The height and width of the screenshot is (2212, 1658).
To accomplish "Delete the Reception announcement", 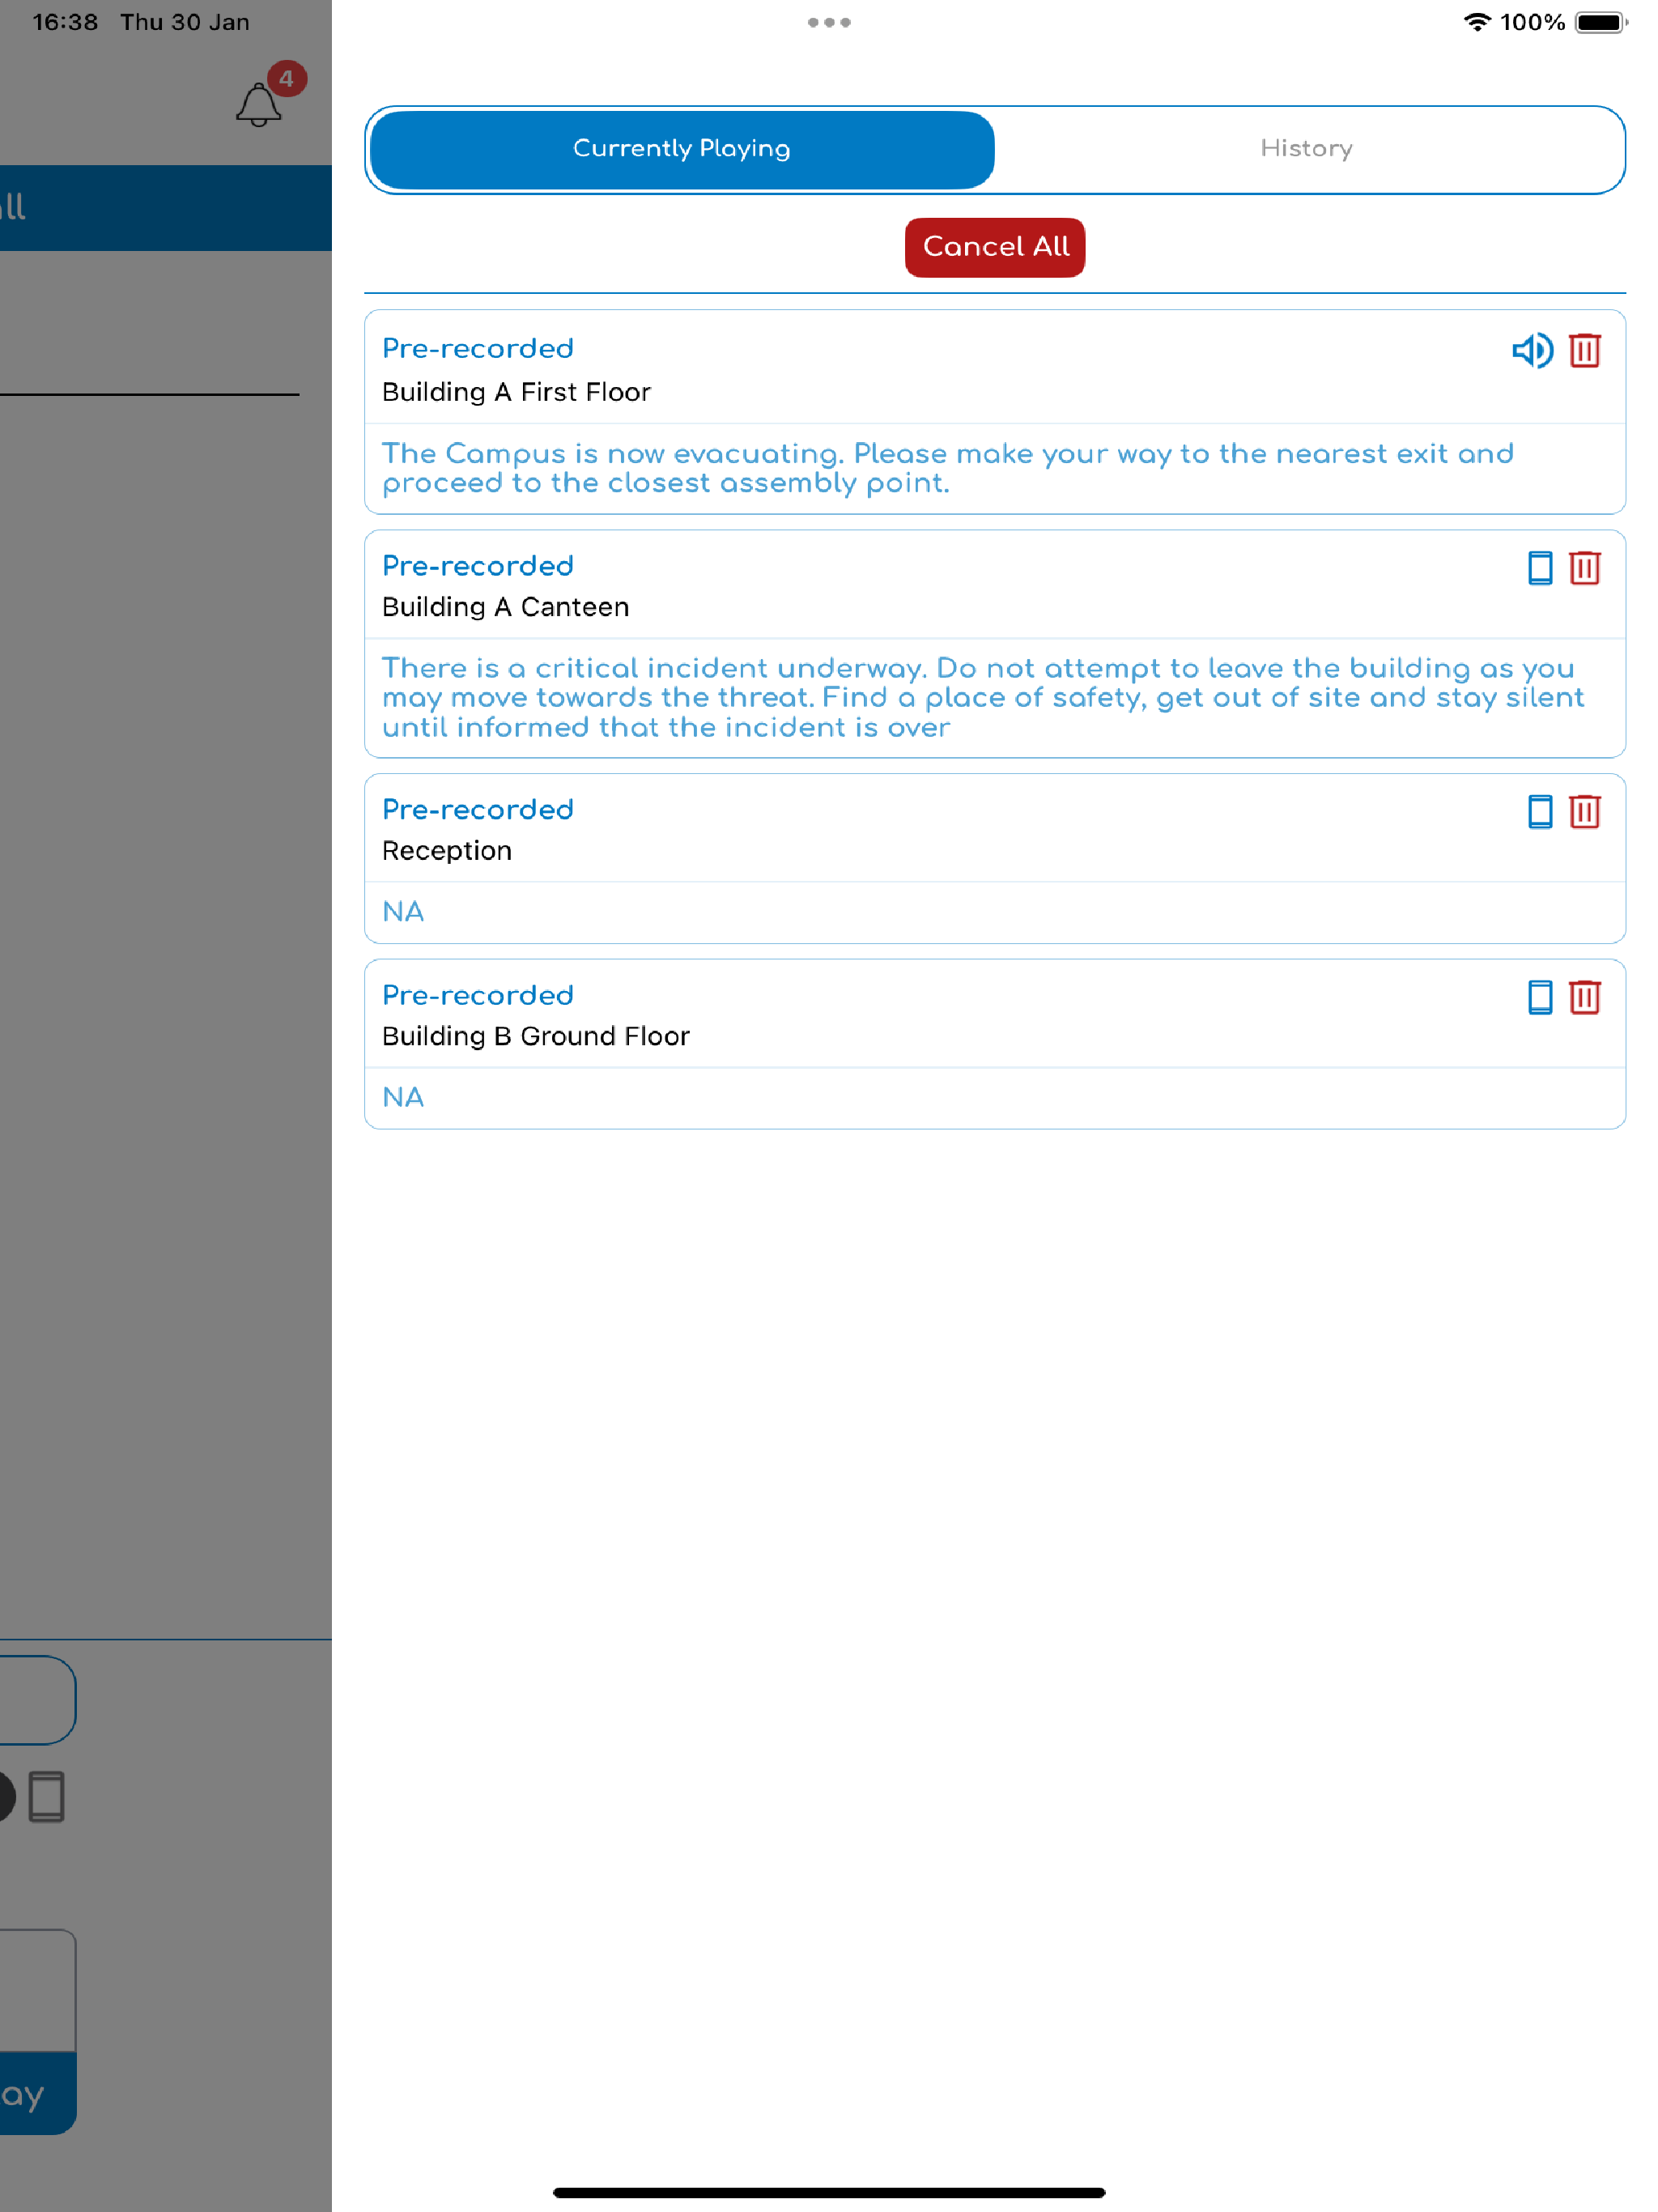I will [x=1585, y=811].
